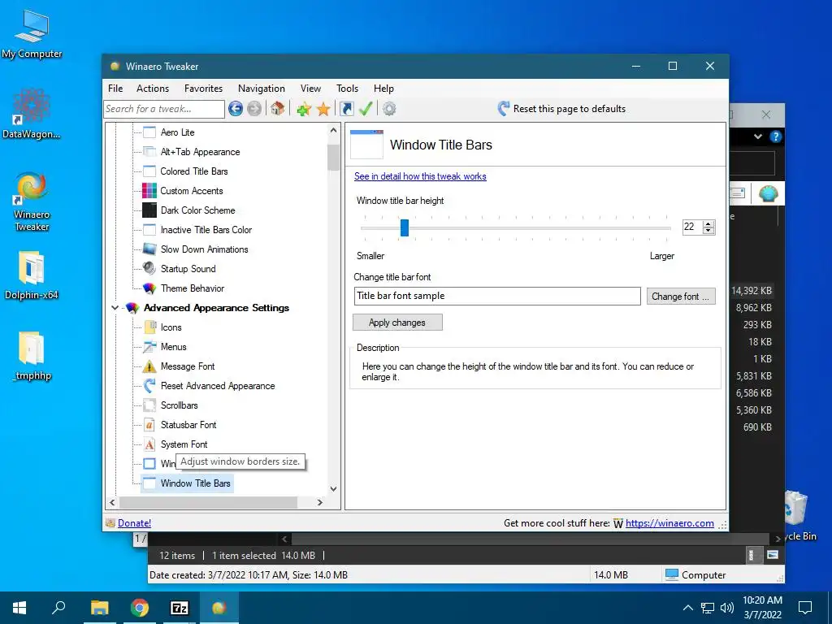Open the Navigation menu

click(261, 89)
